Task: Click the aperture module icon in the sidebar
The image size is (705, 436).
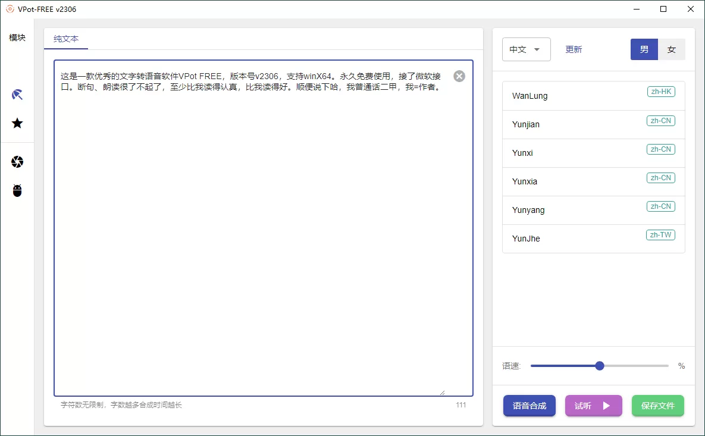Action: click(x=17, y=161)
